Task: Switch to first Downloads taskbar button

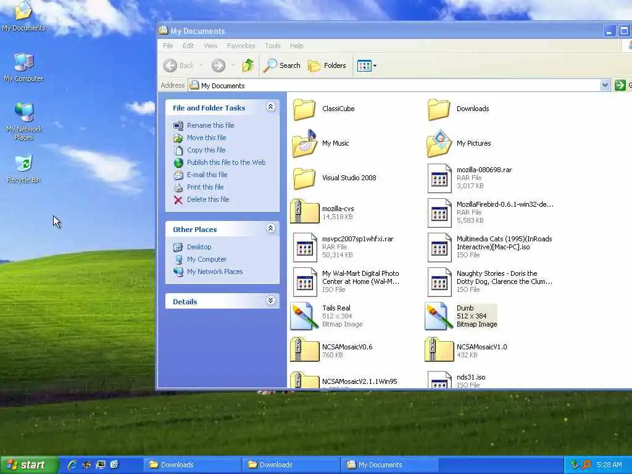Action: (193, 465)
